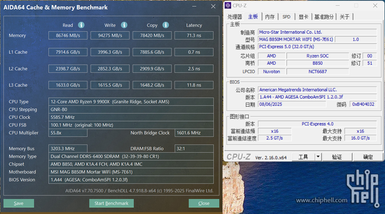
Task: Click the 验证 button in CPU-Z
Action: pos(337,157)
